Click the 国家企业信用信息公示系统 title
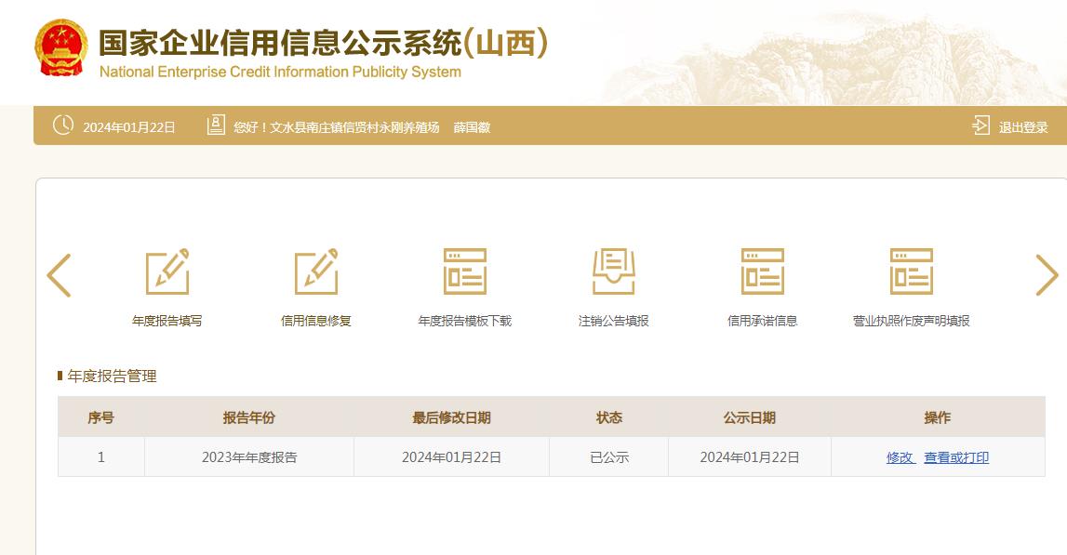 [x=280, y=43]
